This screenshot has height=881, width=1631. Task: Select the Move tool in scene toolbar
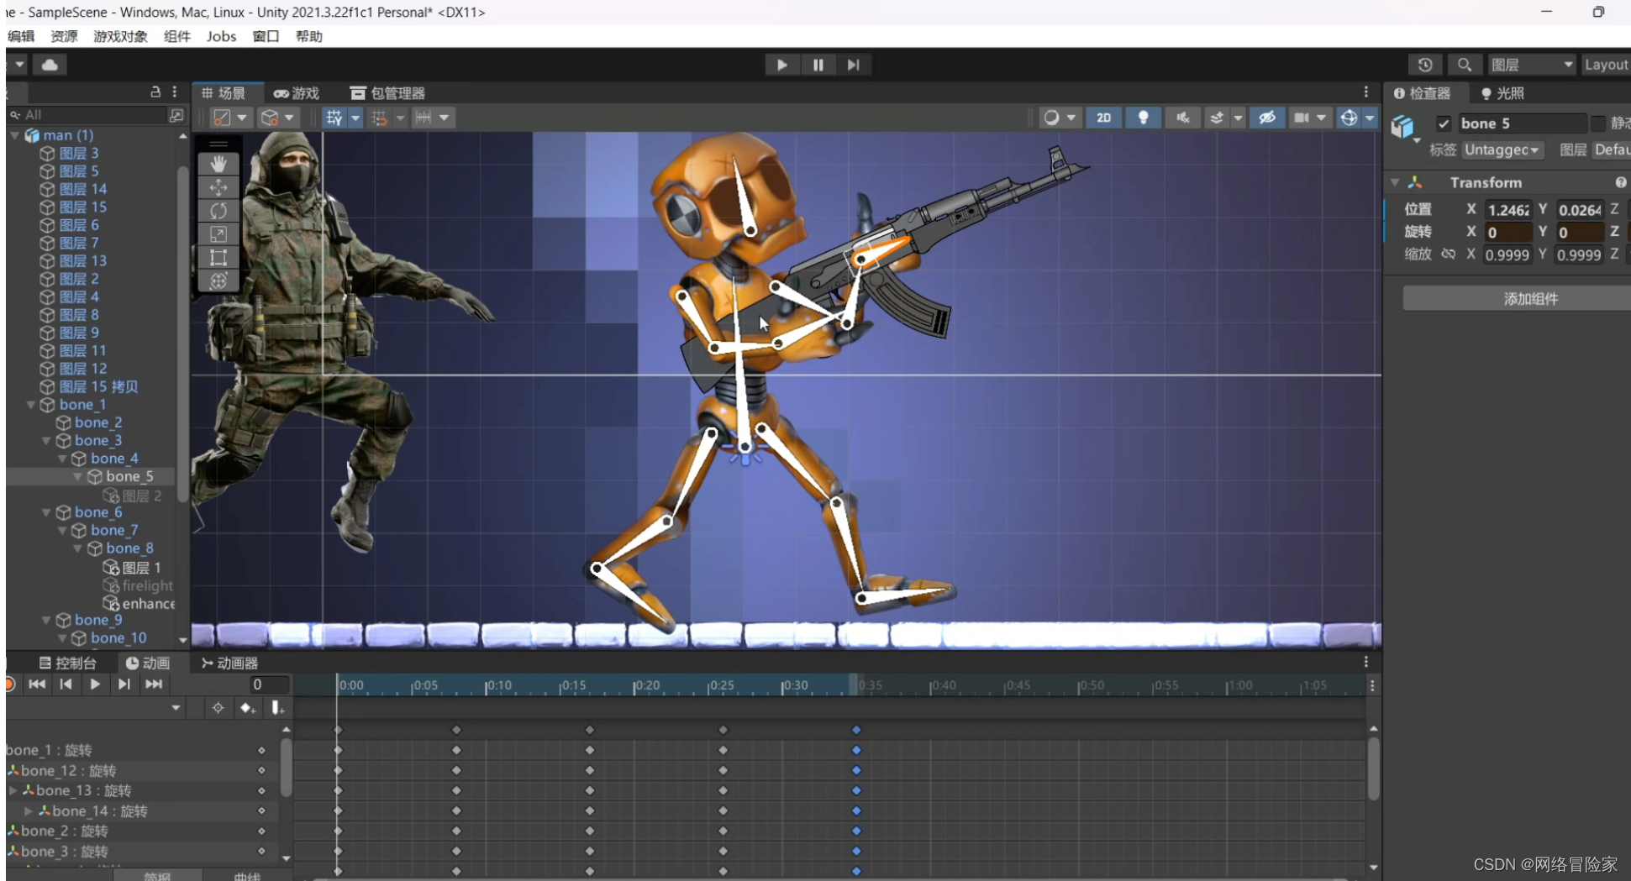pos(218,187)
